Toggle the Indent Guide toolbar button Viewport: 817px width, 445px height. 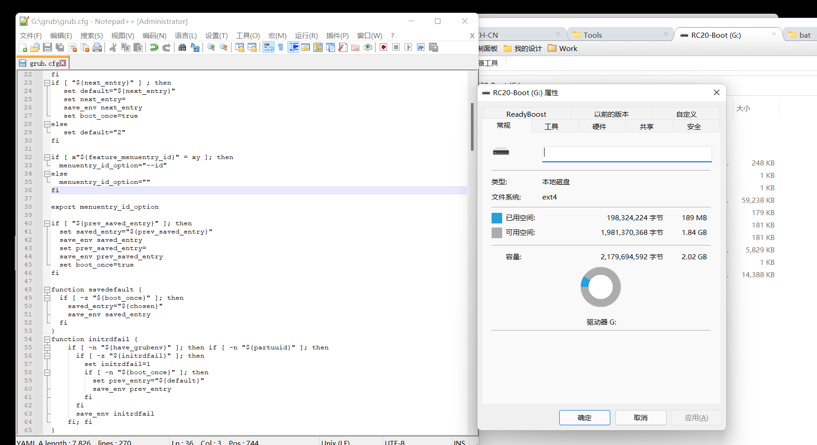pyautogui.click(x=293, y=47)
